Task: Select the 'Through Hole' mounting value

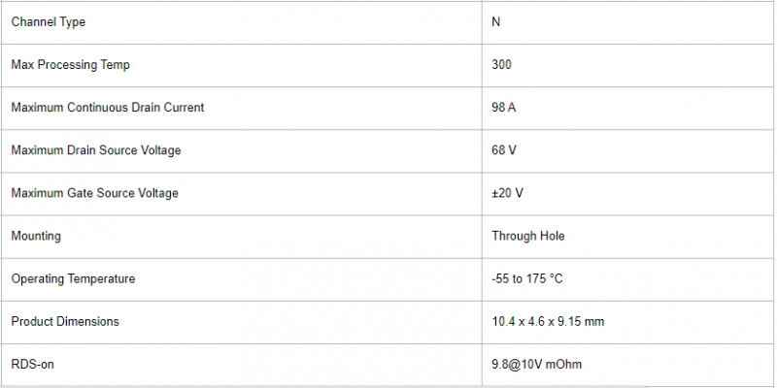Action: click(x=527, y=236)
